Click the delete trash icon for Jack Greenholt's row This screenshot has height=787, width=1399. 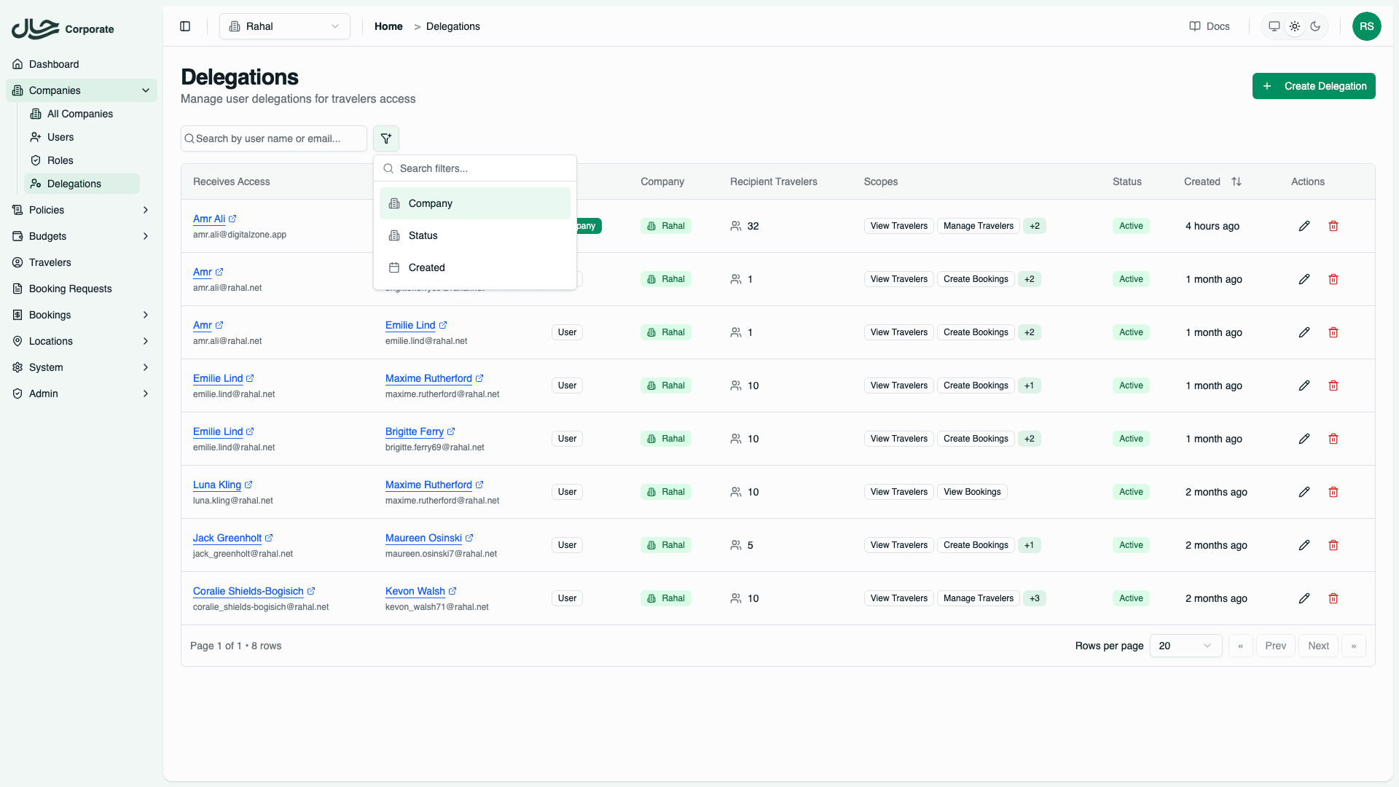pyautogui.click(x=1333, y=545)
